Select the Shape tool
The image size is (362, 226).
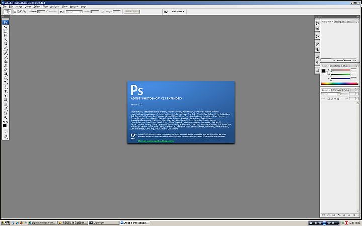[6, 100]
